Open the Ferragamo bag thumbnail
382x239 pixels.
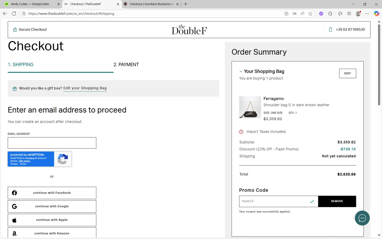pos(250,107)
